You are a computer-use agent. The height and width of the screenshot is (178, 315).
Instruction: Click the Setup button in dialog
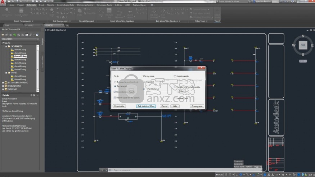[x=181, y=91]
